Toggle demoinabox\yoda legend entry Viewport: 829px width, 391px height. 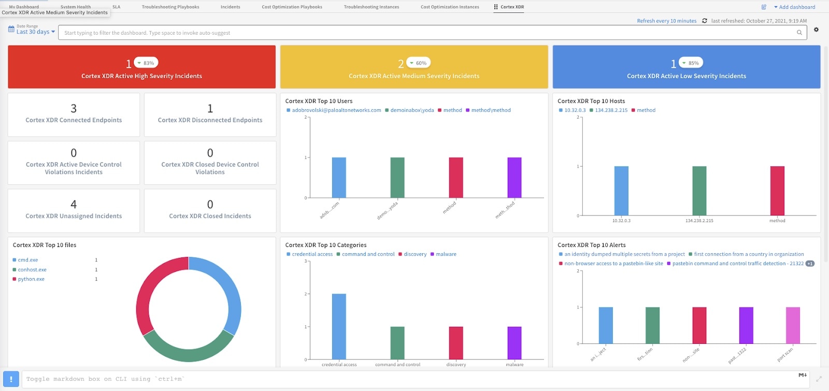409,110
